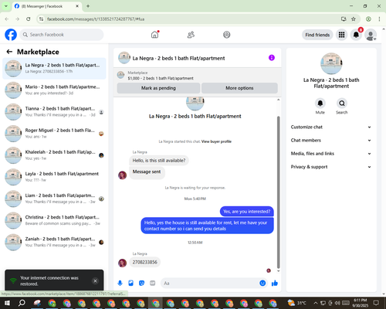Open Windows Start menu

pyautogui.click(x=7, y=303)
